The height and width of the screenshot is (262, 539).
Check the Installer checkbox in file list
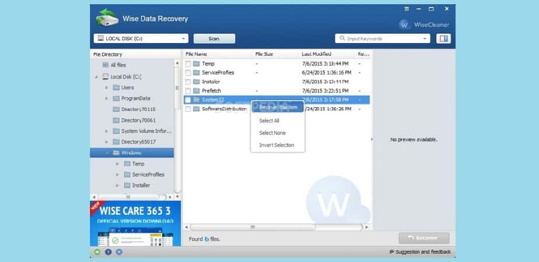188,82
